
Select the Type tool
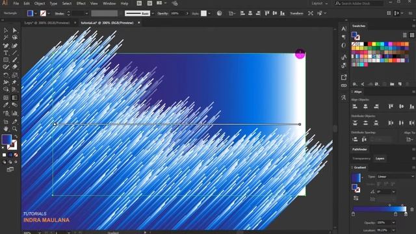click(6, 53)
